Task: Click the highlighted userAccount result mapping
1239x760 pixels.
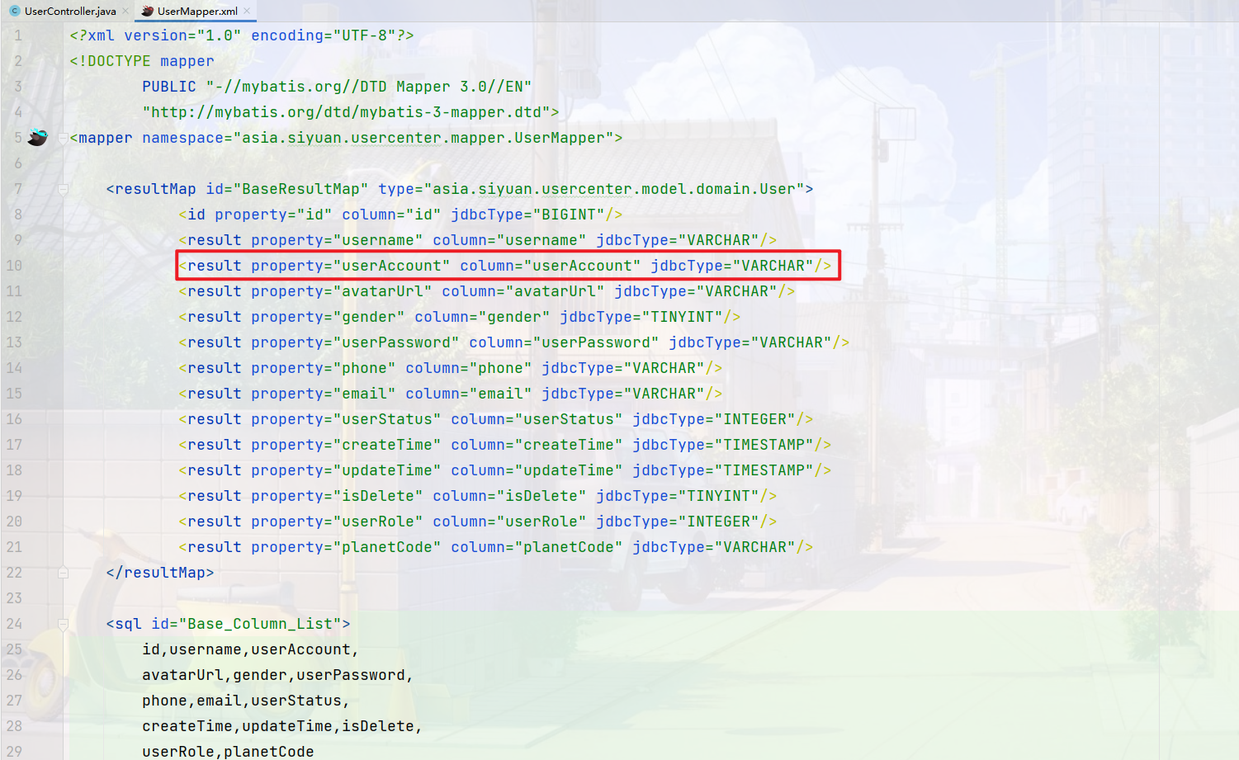Action: click(508, 265)
